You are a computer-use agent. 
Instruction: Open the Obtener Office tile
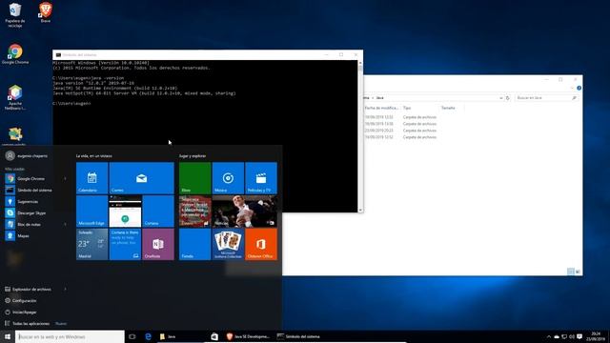261,244
